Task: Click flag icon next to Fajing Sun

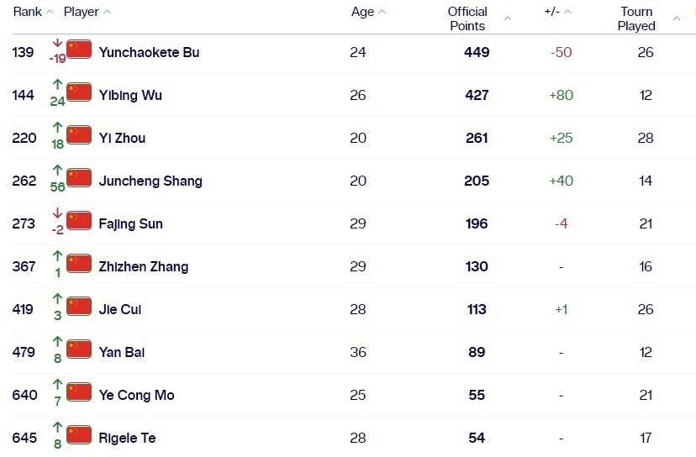Action: click(79, 221)
